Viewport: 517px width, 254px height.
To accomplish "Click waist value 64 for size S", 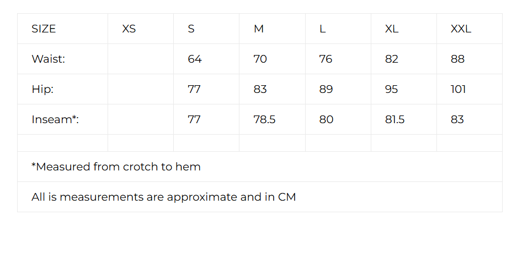I will coord(195,59).
